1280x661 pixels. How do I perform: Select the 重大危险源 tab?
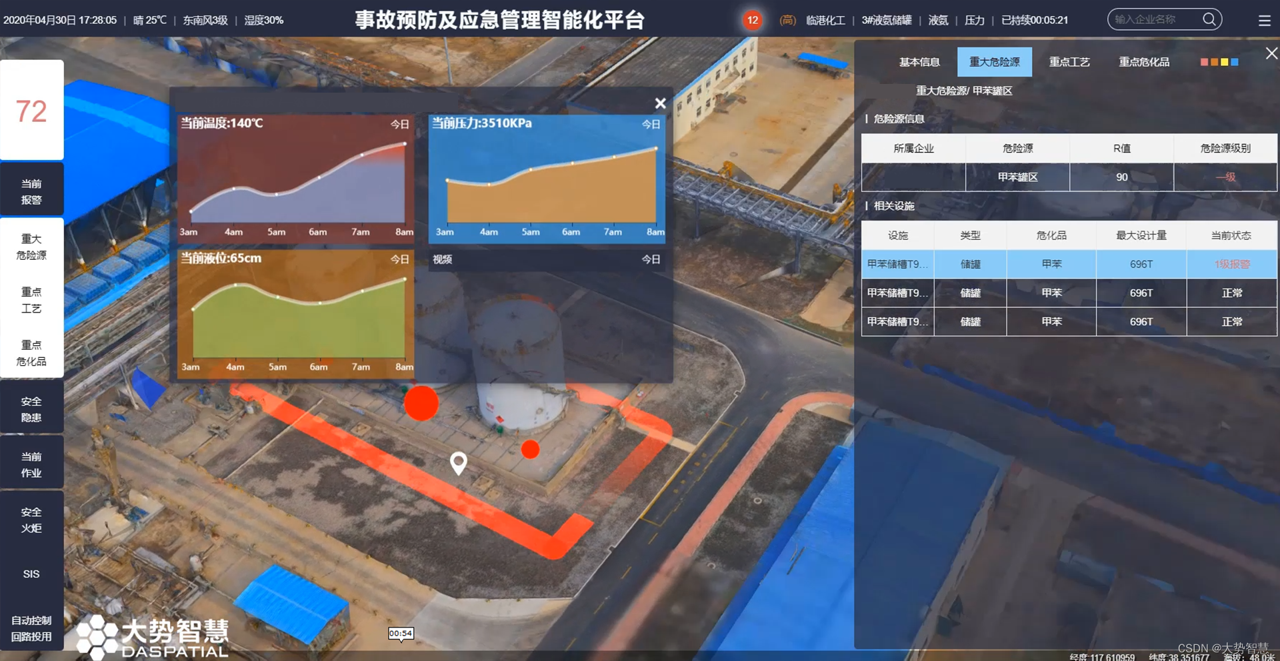pos(994,62)
